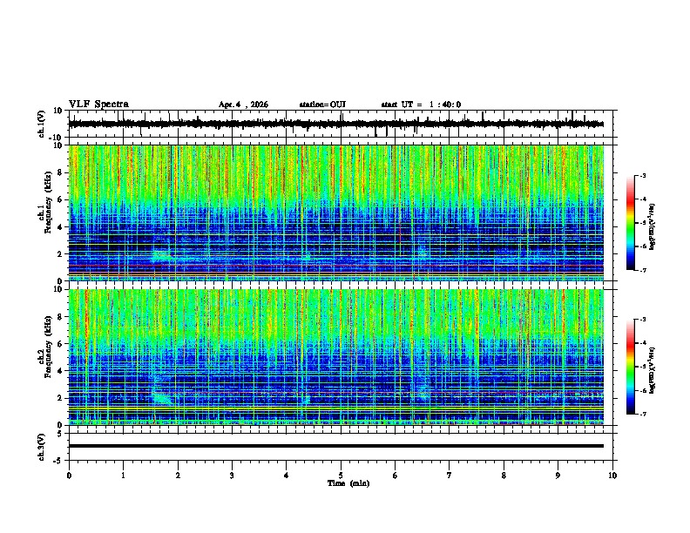Image resolution: width=690 pixels, height=533 pixels.
Task: Select the "ch.3(V)" axis label
Action: tap(41, 447)
